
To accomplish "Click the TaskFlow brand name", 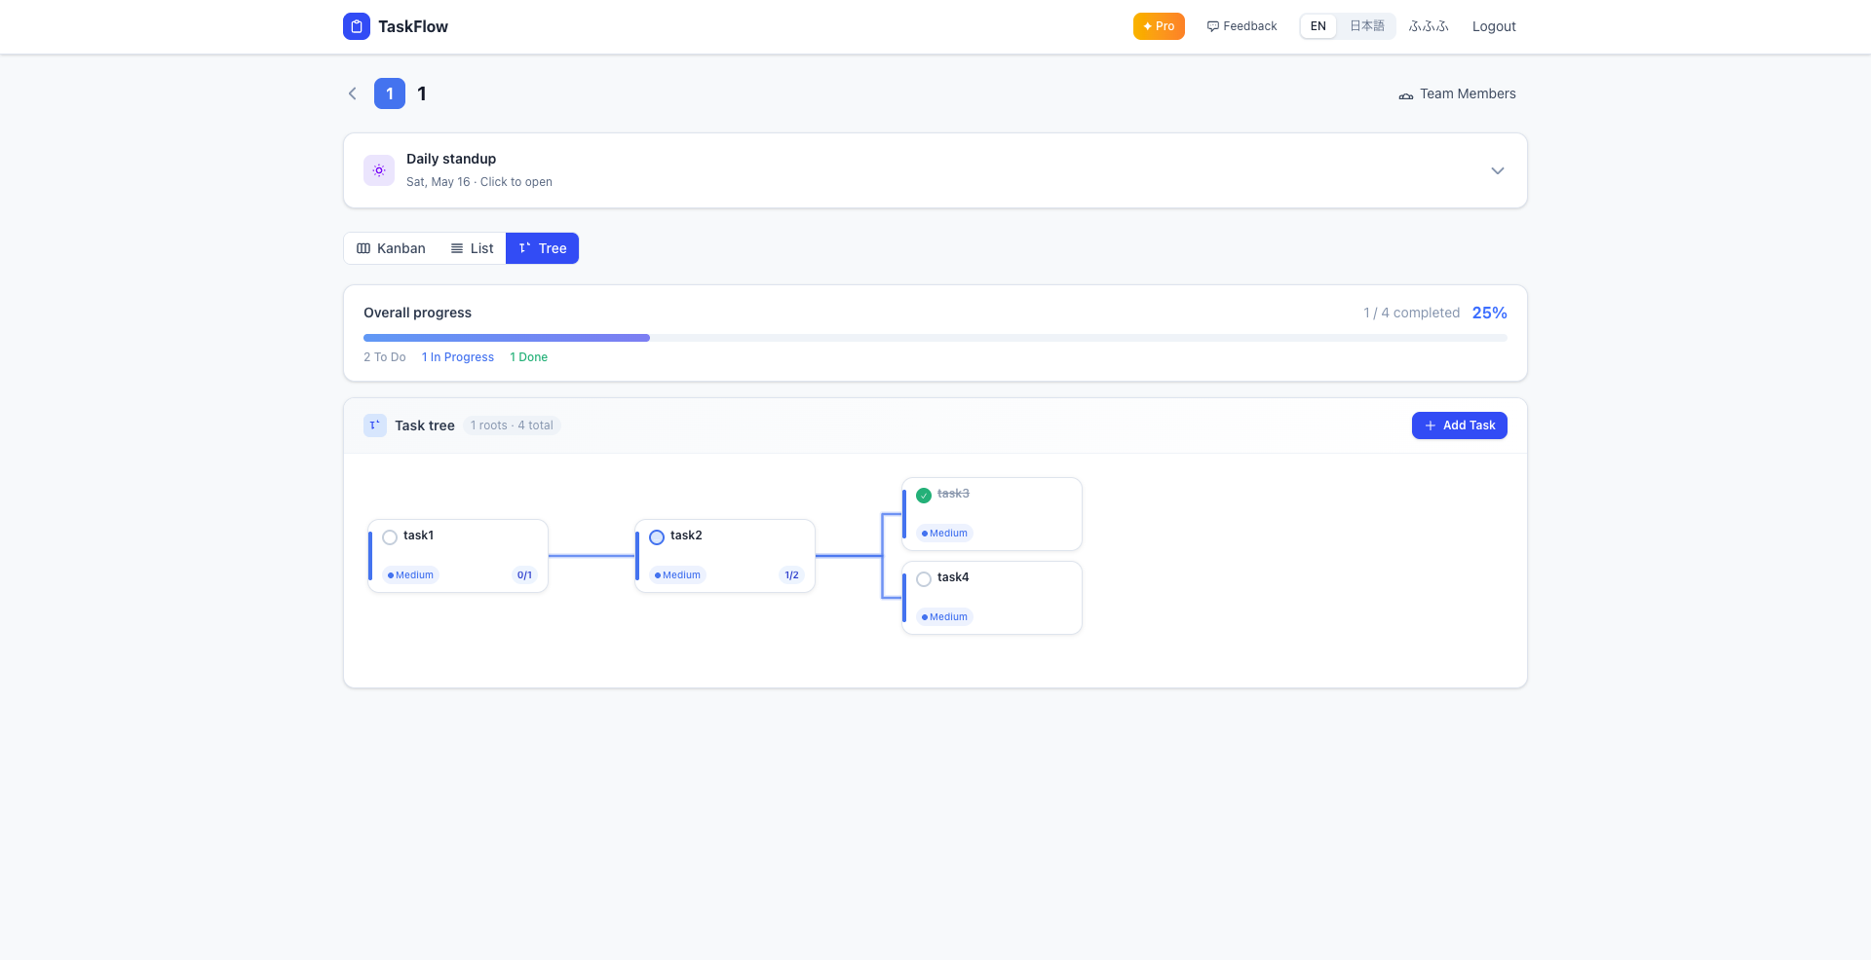I will pyautogui.click(x=413, y=26).
